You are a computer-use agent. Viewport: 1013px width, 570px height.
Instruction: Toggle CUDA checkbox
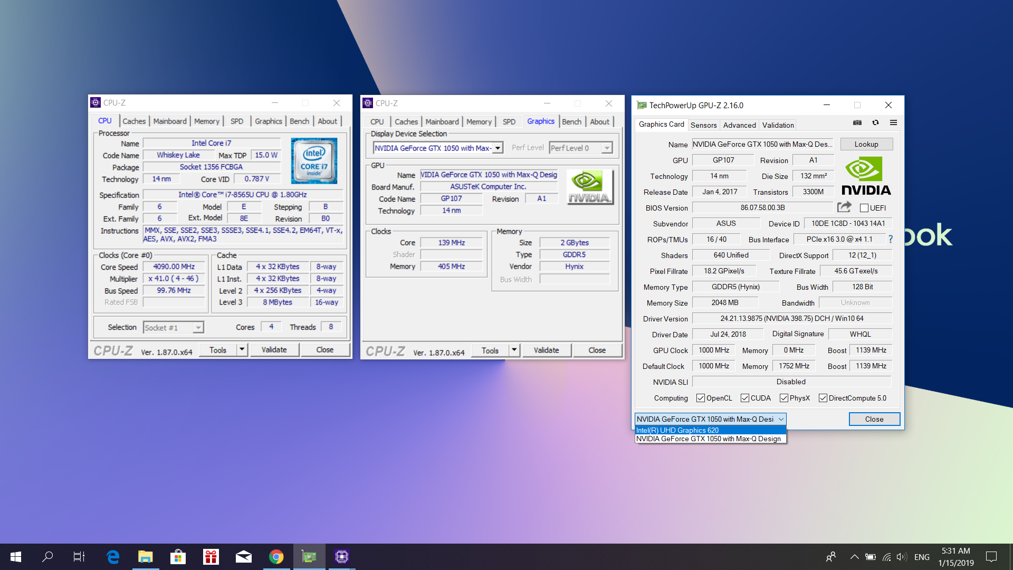(744, 398)
